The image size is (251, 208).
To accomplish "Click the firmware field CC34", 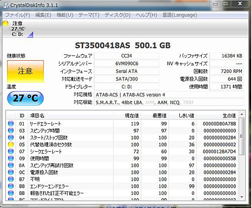I will 127,56.
